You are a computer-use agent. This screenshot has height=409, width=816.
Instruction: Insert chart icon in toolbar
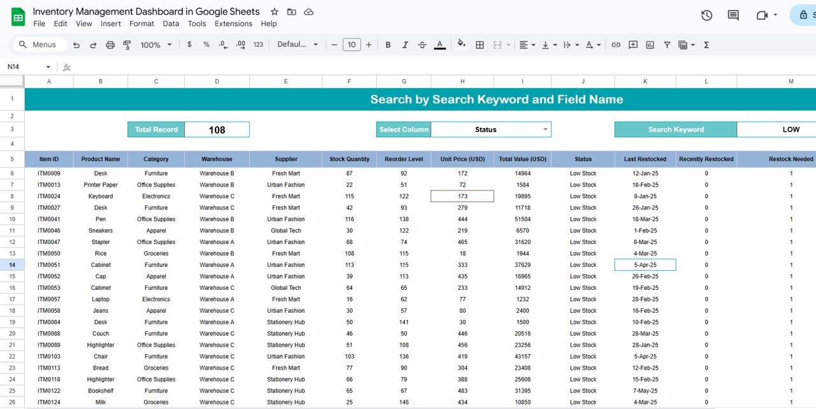[x=650, y=45]
